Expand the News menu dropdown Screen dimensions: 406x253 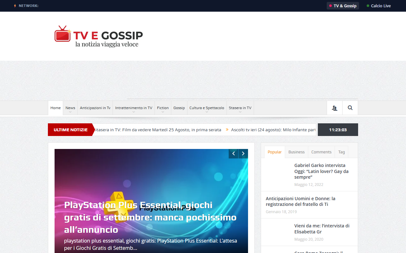click(x=70, y=108)
